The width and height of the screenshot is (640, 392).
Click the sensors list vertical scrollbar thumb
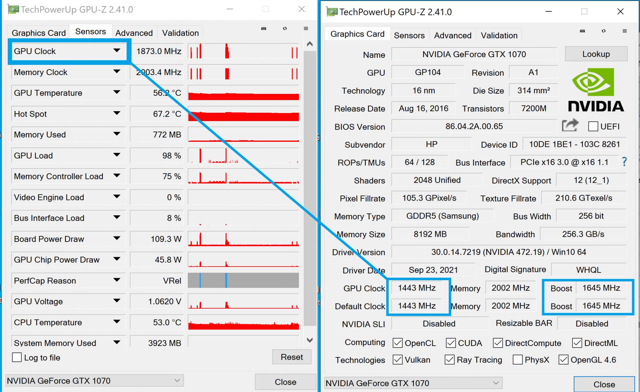click(309, 188)
